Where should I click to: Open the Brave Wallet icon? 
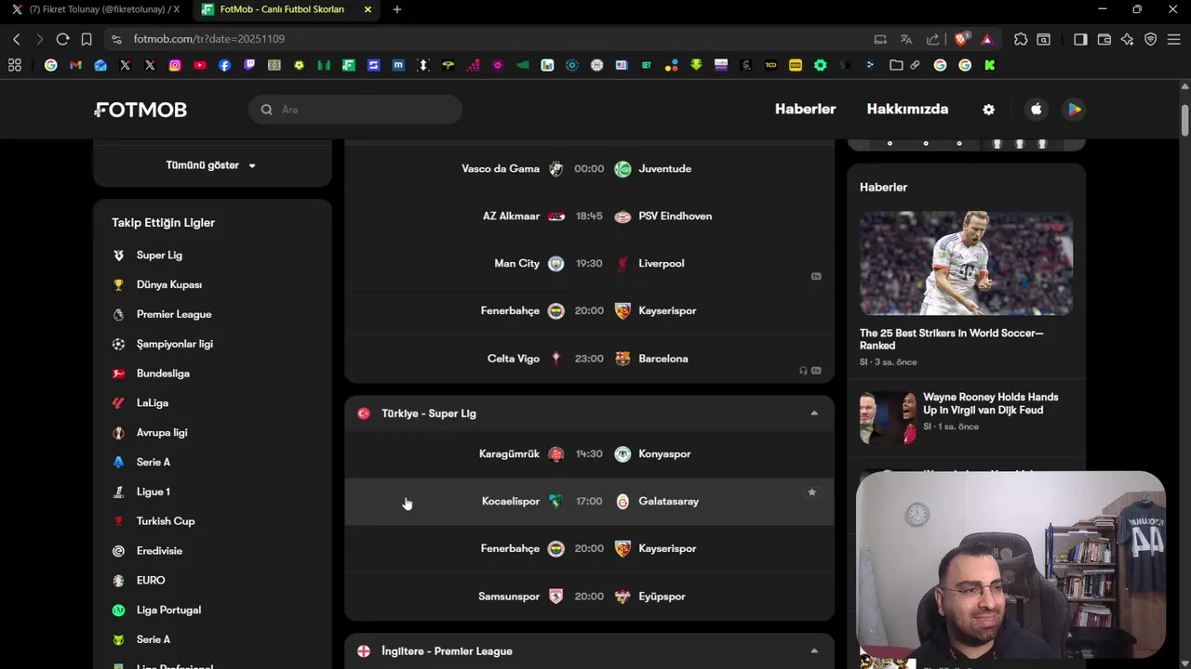(1104, 39)
